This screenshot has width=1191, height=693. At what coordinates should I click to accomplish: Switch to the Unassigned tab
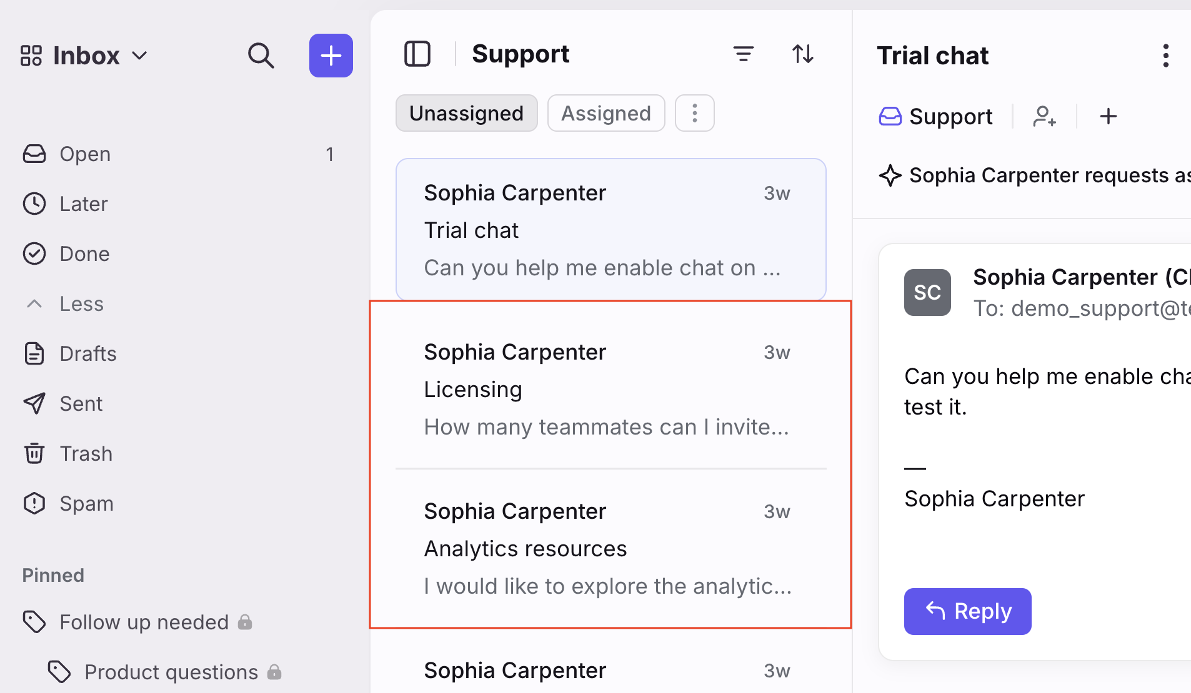(466, 113)
